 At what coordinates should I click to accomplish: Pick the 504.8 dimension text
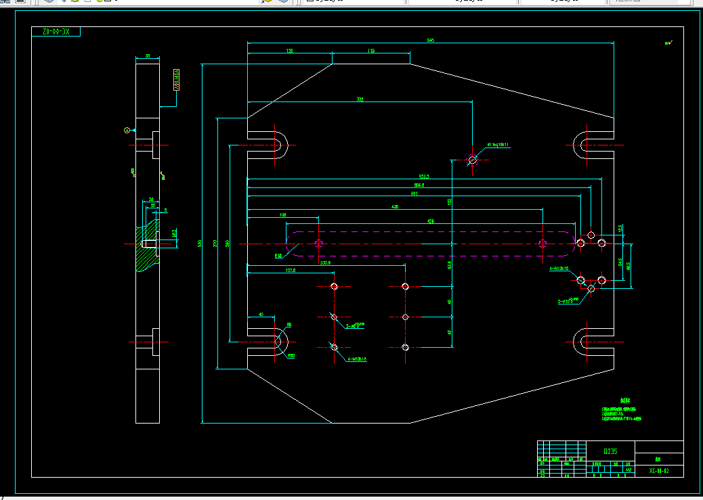419,185
